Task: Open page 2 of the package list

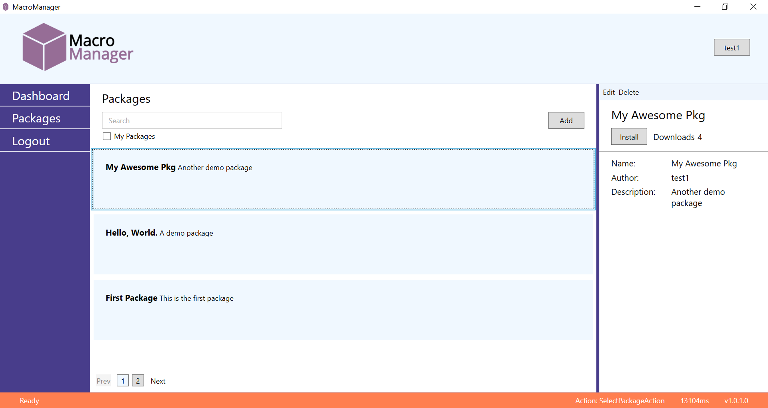Action: pyautogui.click(x=138, y=380)
